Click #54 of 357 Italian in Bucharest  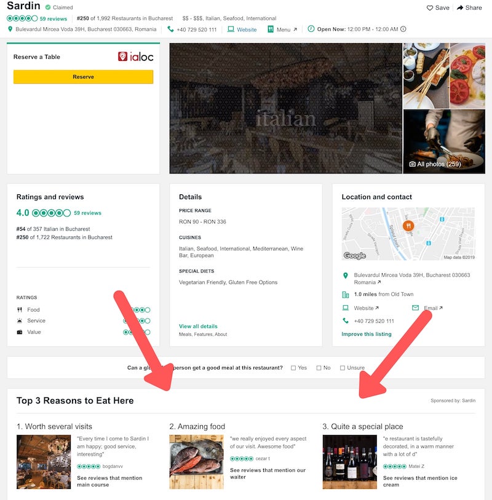53,229
